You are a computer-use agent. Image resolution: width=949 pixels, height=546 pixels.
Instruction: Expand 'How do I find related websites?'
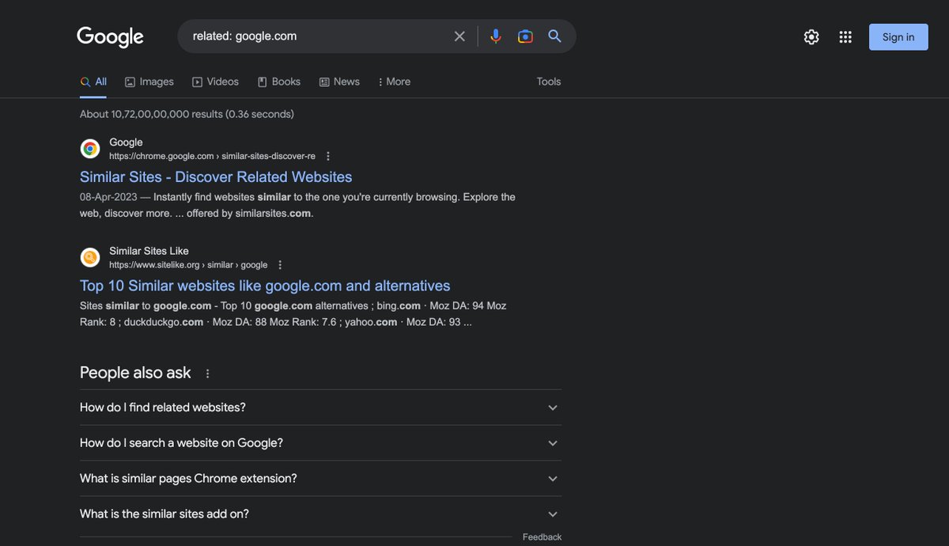click(320, 408)
